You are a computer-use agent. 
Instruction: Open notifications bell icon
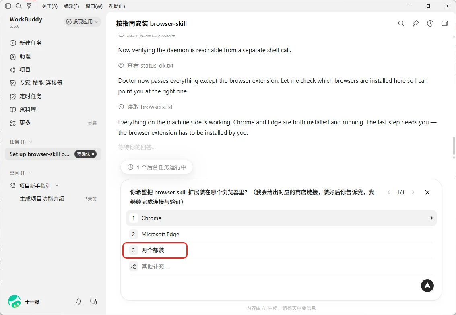[x=79, y=301]
